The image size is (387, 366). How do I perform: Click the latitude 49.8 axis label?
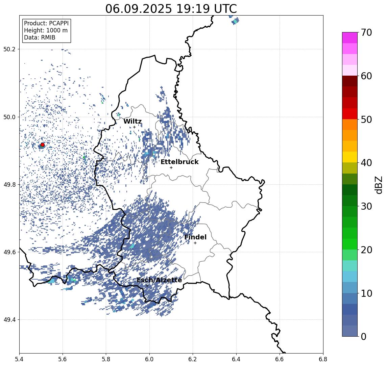tap(9, 184)
